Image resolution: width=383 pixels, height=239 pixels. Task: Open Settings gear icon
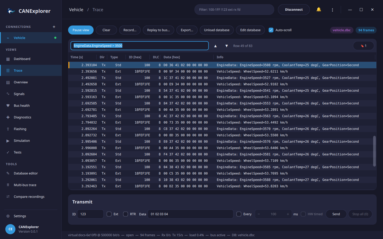[x=8, y=216]
